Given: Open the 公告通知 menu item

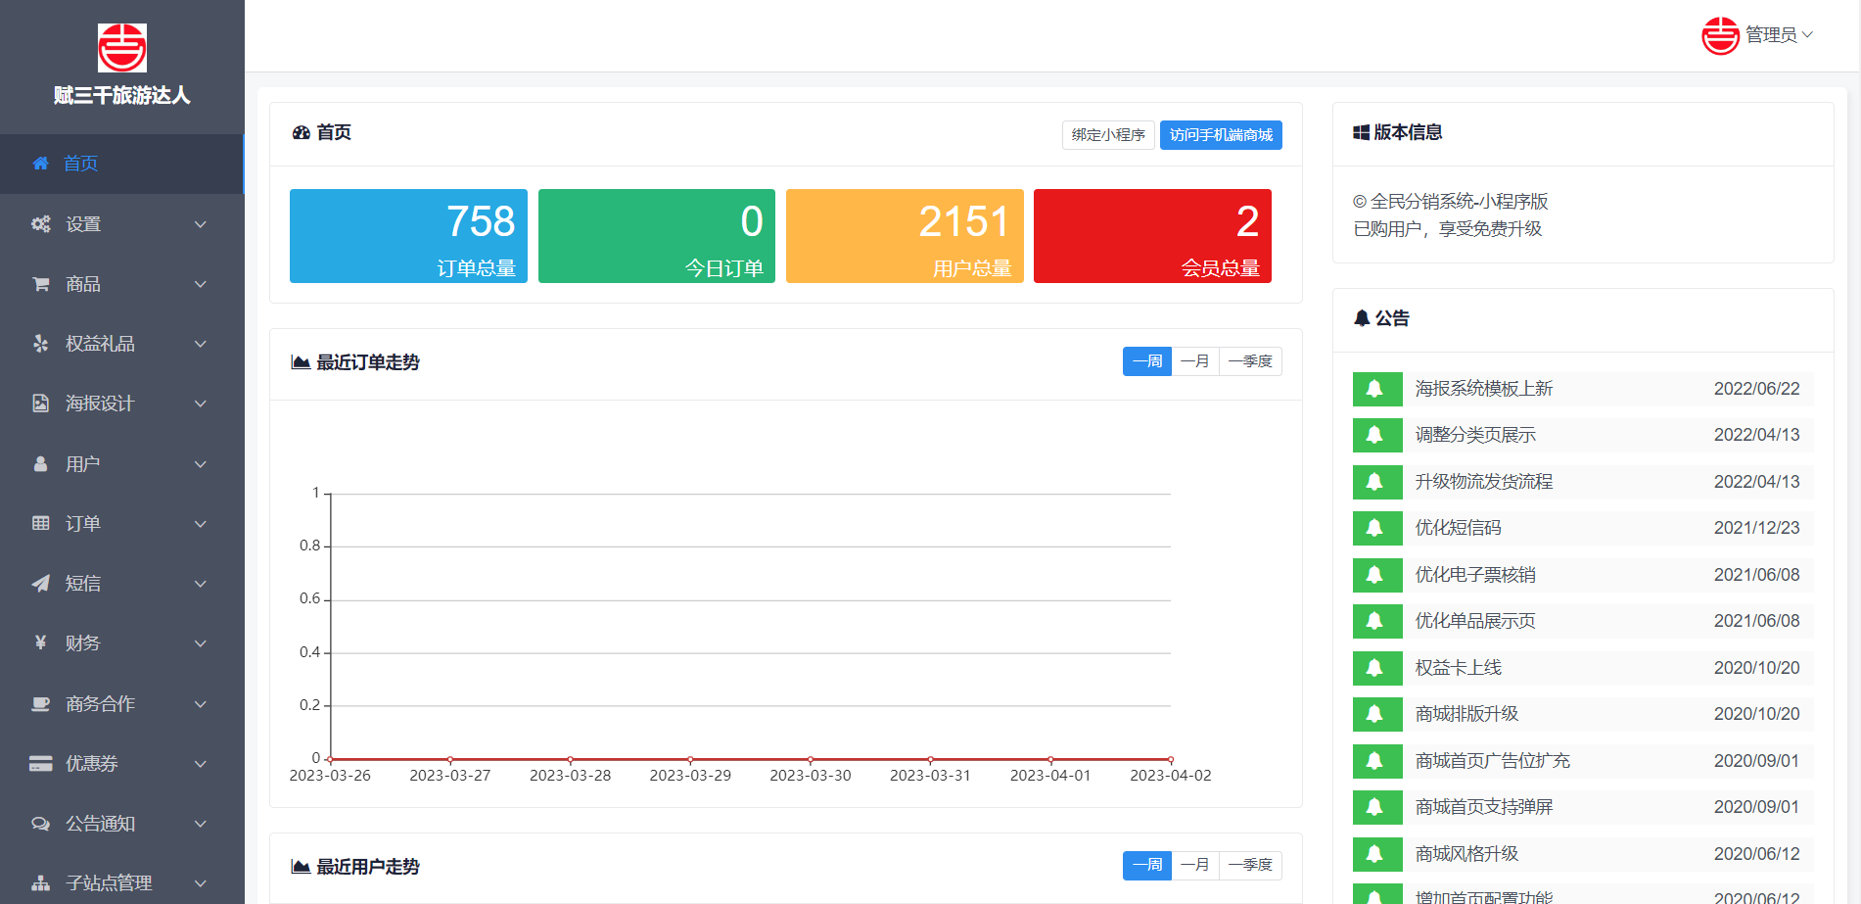Looking at the screenshot, I should pyautogui.click(x=121, y=824).
